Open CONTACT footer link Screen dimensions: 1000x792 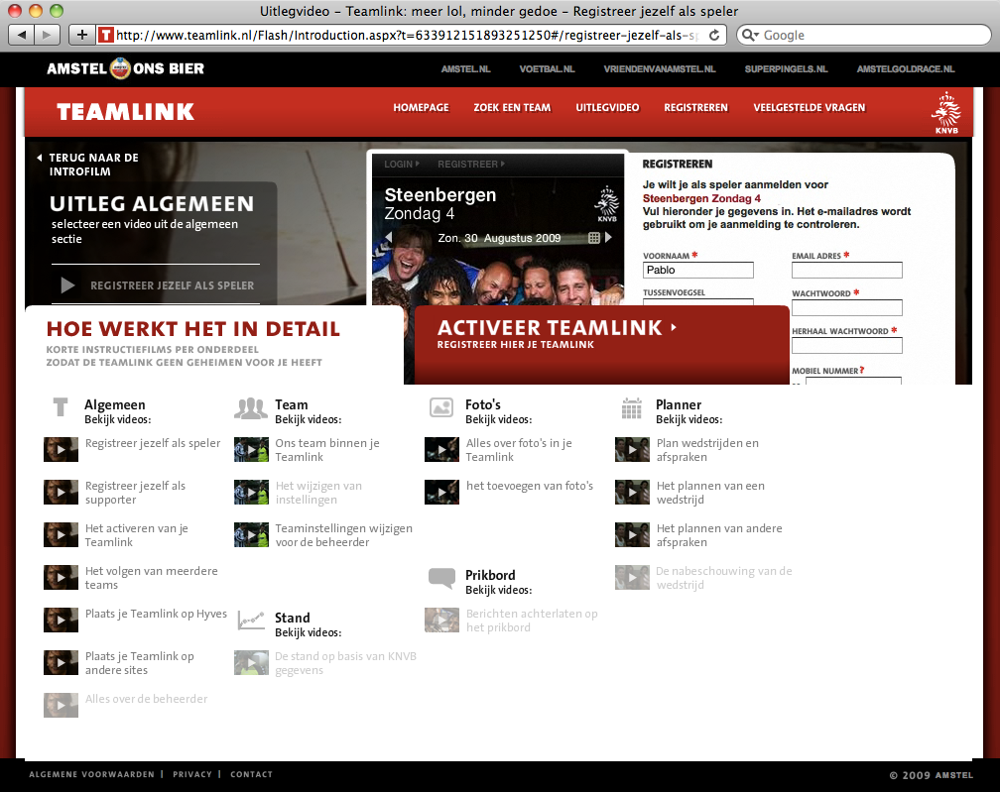[251, 775]
